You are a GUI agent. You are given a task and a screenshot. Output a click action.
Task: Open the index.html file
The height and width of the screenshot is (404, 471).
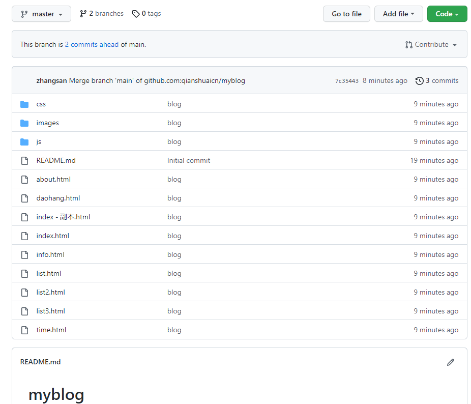(x=52, y=236)
